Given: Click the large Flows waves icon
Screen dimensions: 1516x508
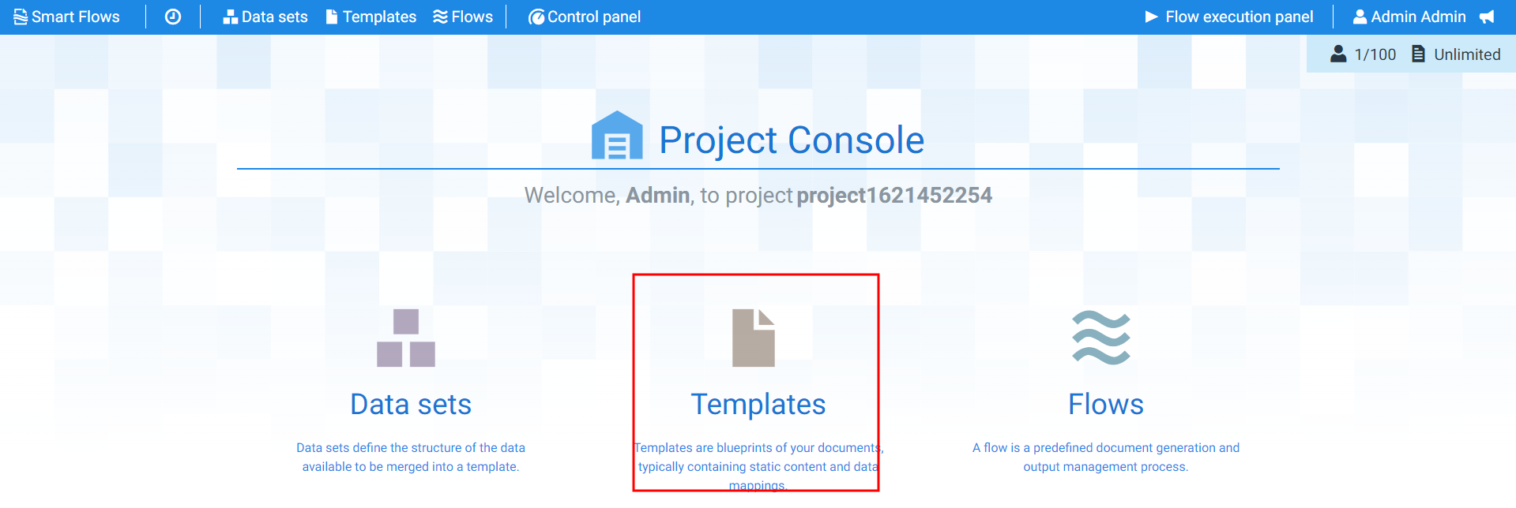Looking at the screenshot, I should click(1101, 338).
